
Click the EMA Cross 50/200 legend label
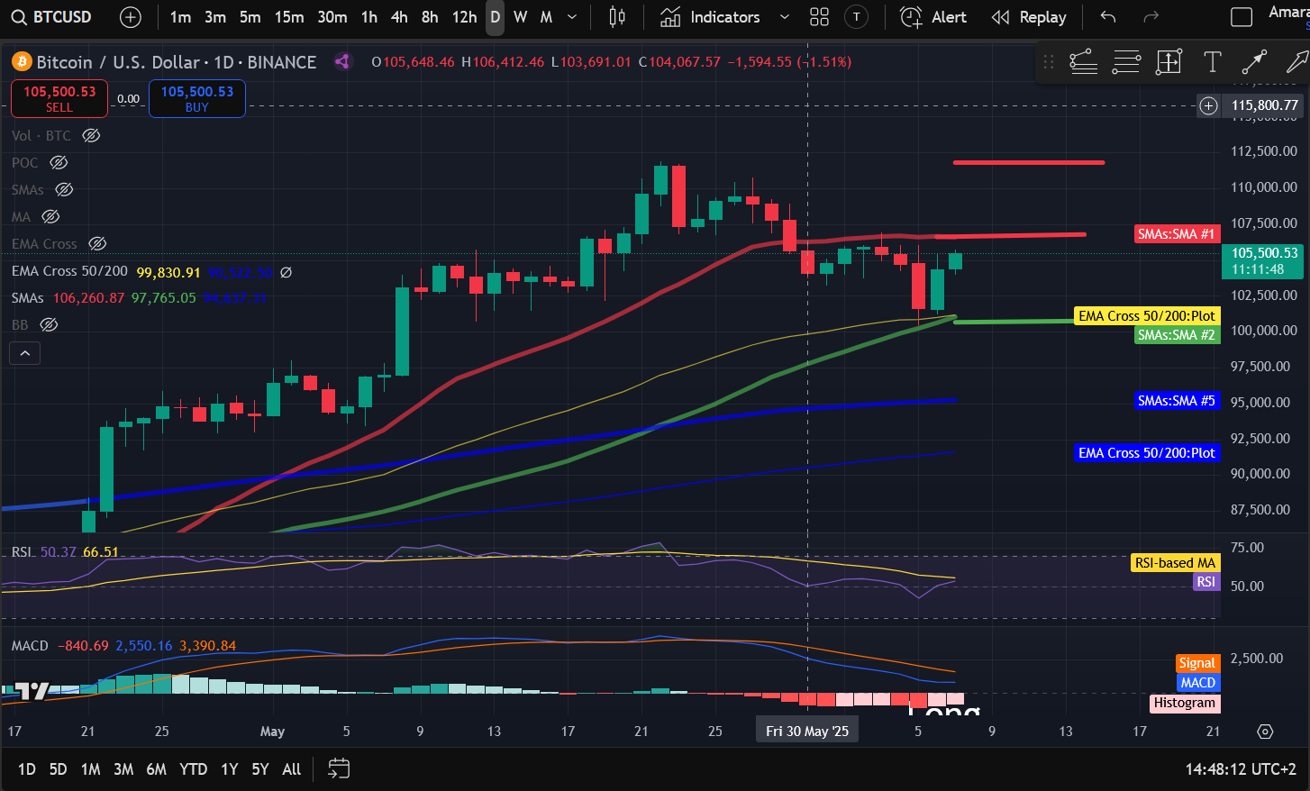pos(69,271)
